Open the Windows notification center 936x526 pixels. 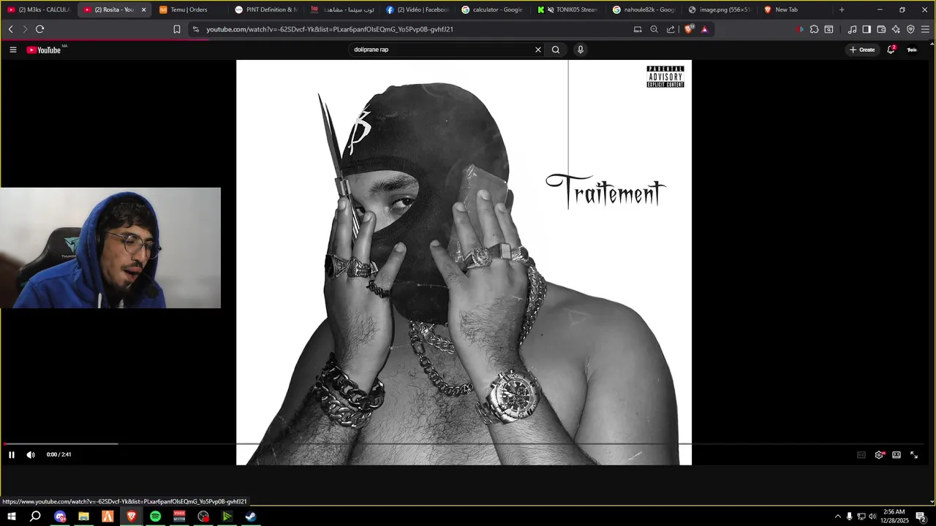click(921, 517)
